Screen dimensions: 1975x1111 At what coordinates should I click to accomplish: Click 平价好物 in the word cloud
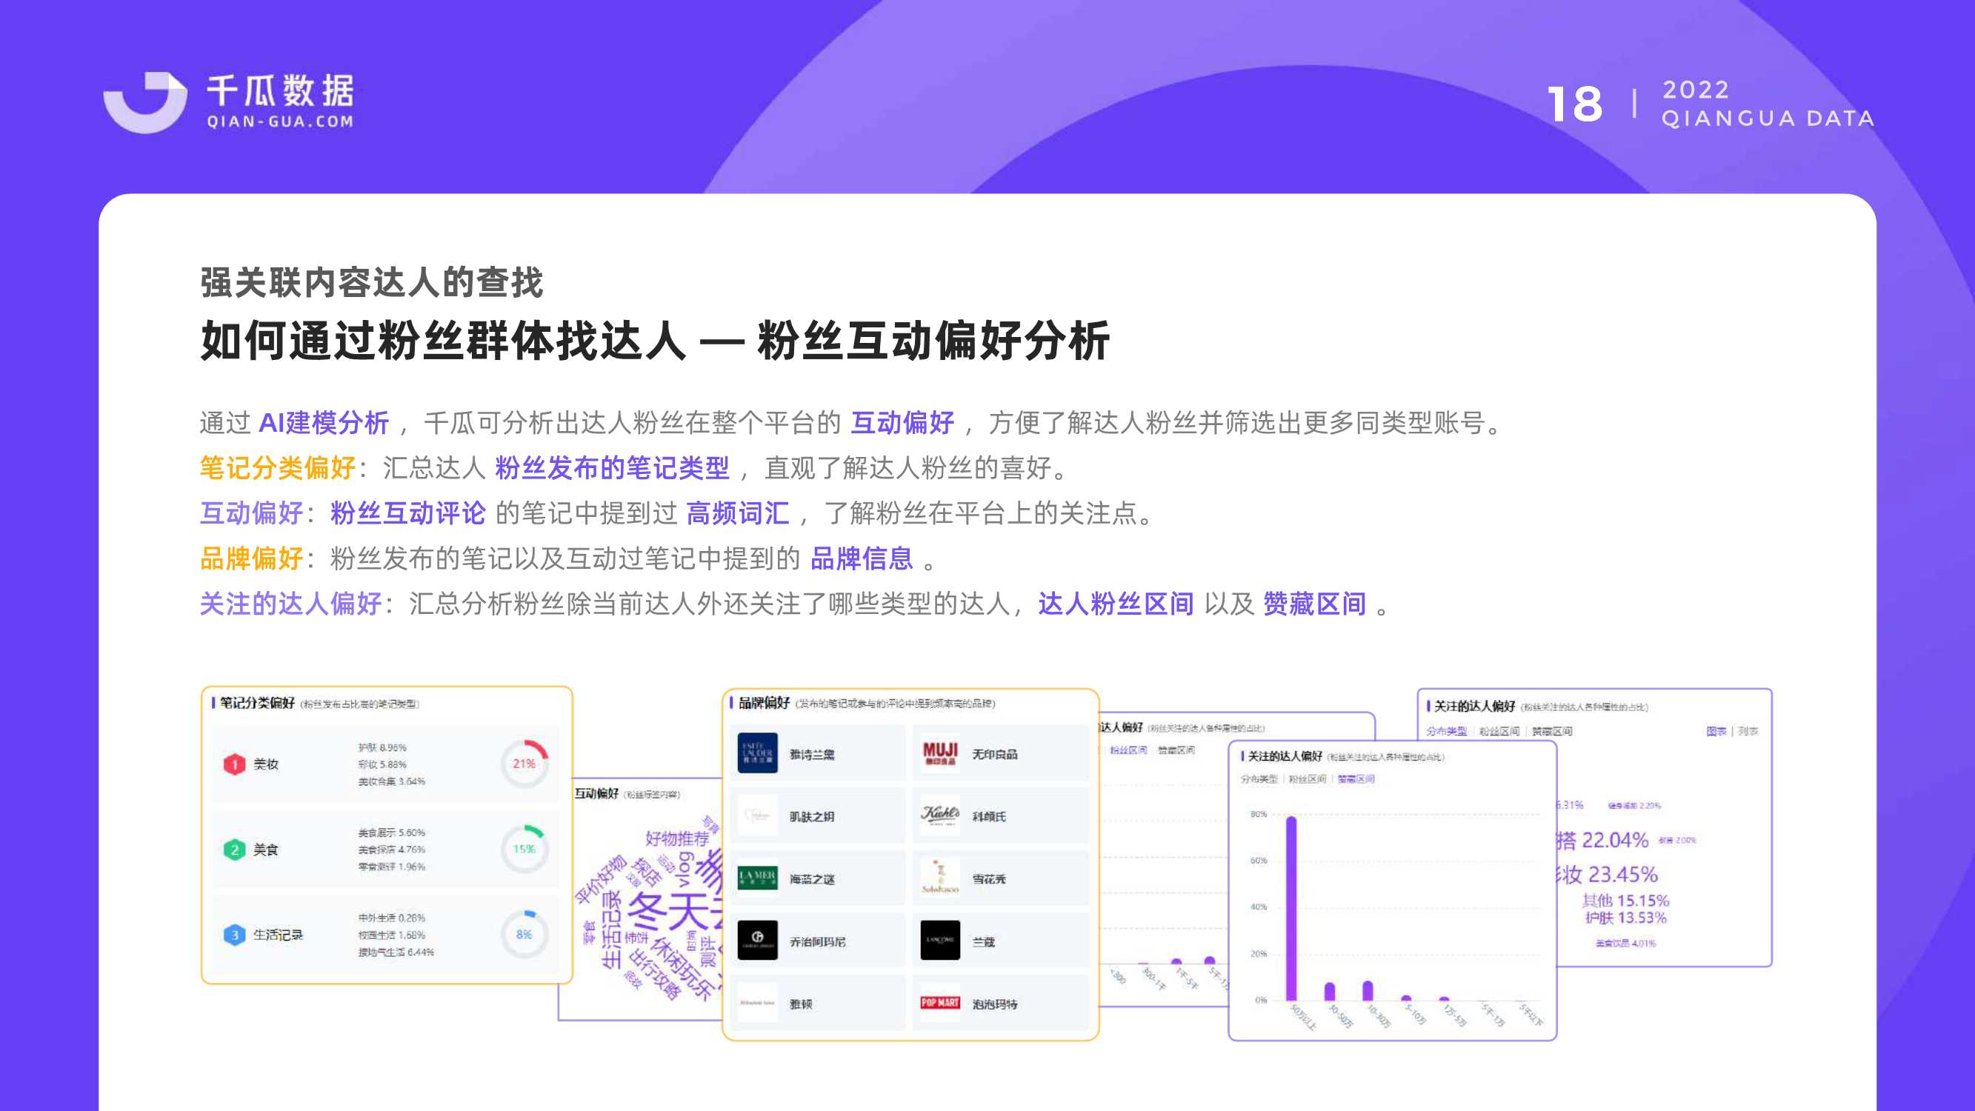[x=600, y=879]
